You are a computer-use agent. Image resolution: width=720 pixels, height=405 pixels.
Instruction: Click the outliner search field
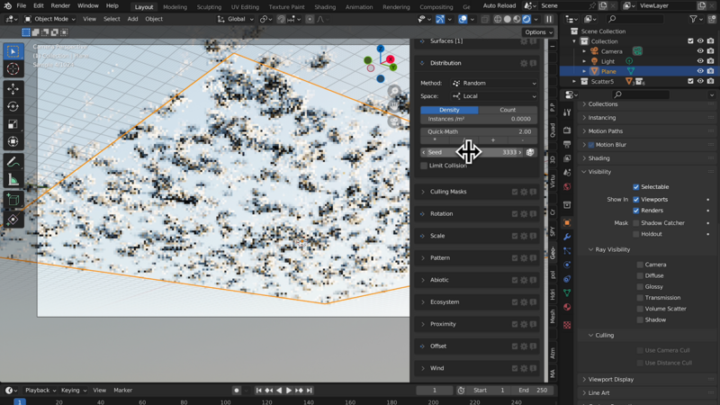tap(635, 19)
